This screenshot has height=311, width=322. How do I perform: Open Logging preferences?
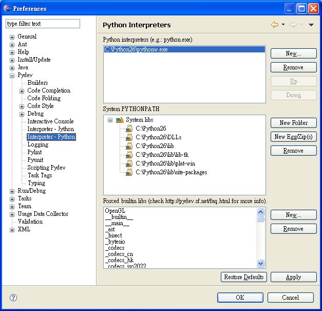tap(38, 144)
